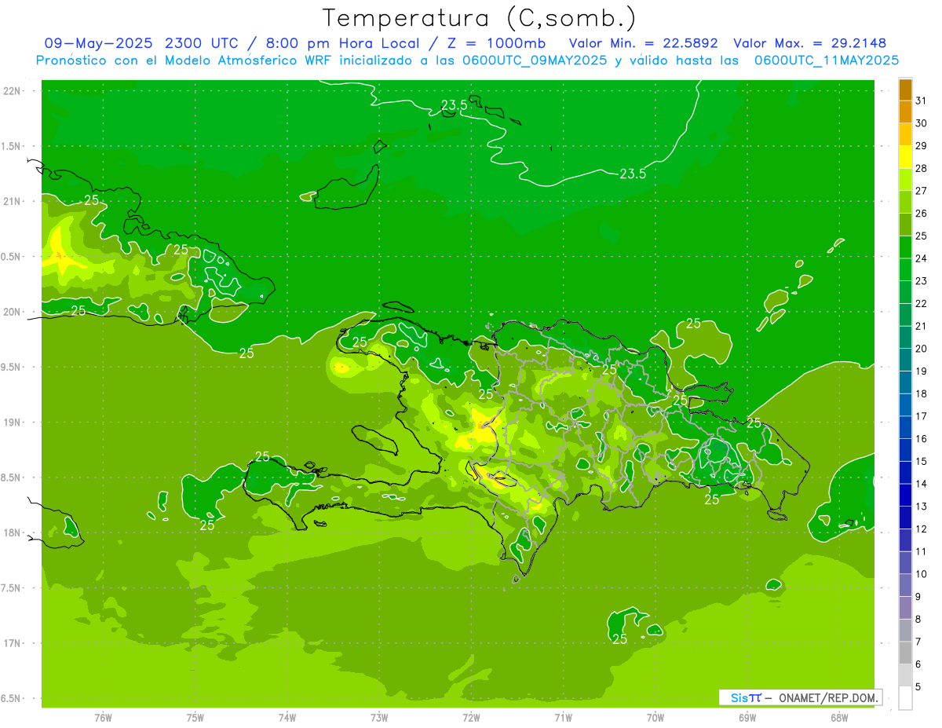Click the longitude axis label '72W'
Viewport: 942px width, 728px height.
coord(471,718)
